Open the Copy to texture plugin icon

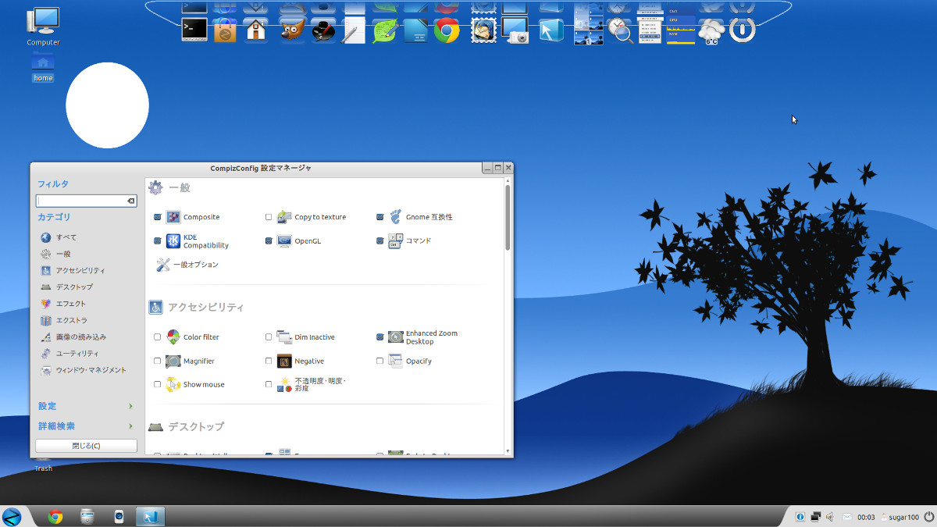pos(284,217)
